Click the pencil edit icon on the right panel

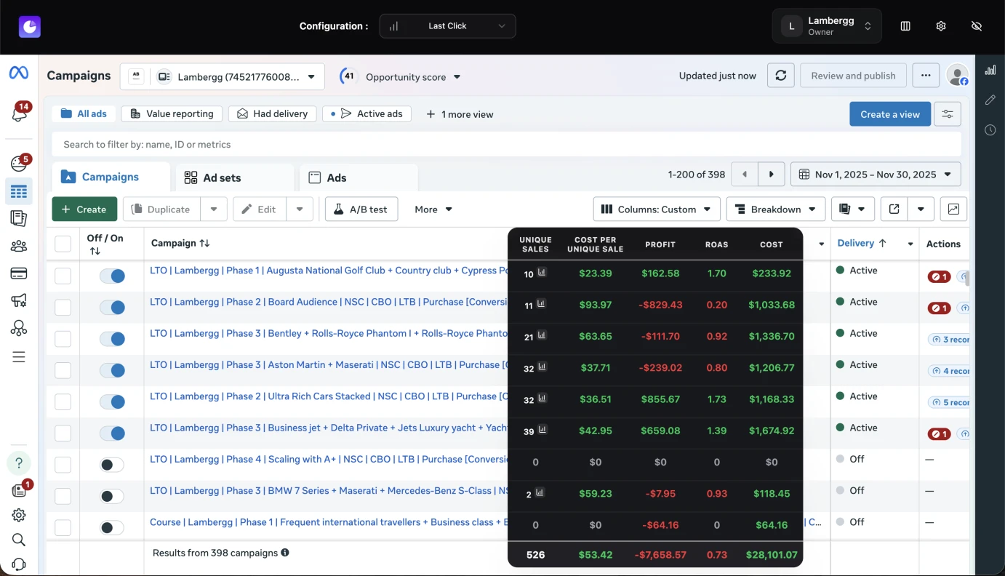[990, 100]
